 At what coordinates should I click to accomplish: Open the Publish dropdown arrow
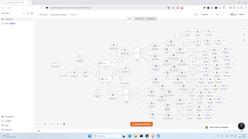(x=212, y=15)
